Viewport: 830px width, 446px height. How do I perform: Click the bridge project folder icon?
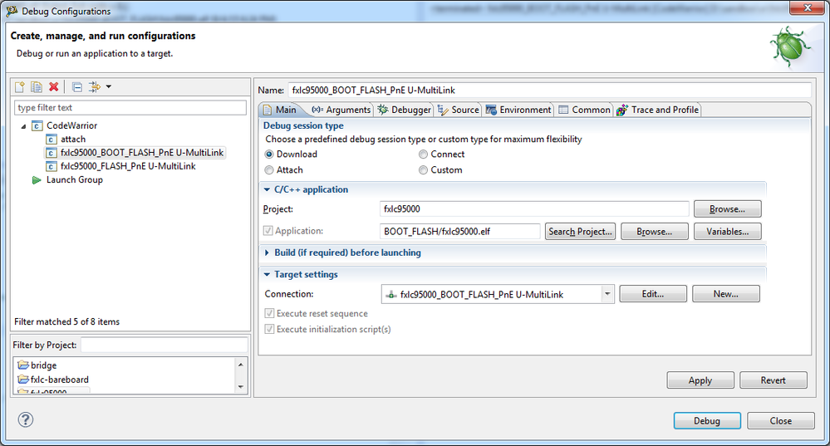[x=22, y=365]
